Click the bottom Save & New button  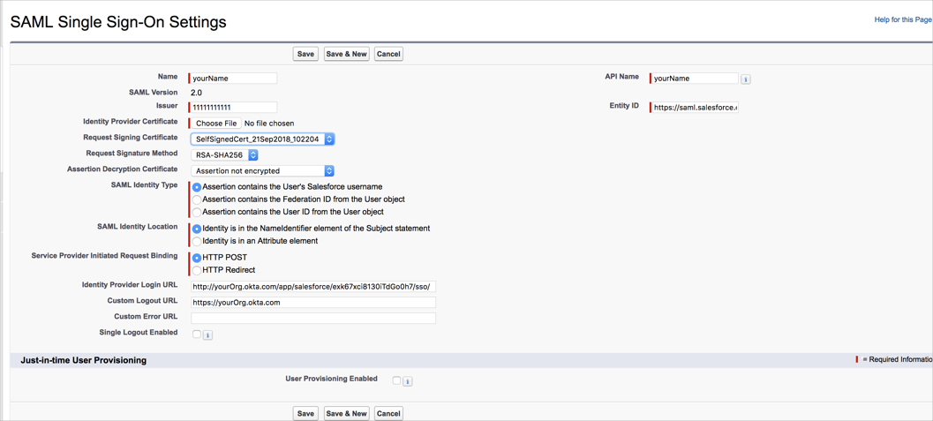[347, 413]
